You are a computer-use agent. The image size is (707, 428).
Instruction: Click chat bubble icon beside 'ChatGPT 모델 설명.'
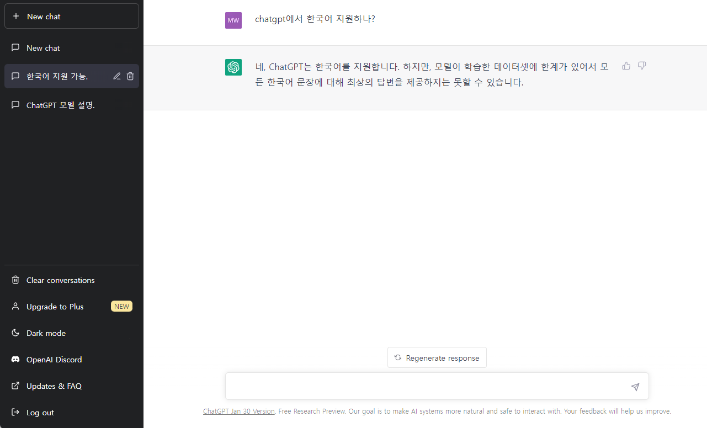(15, 105)
